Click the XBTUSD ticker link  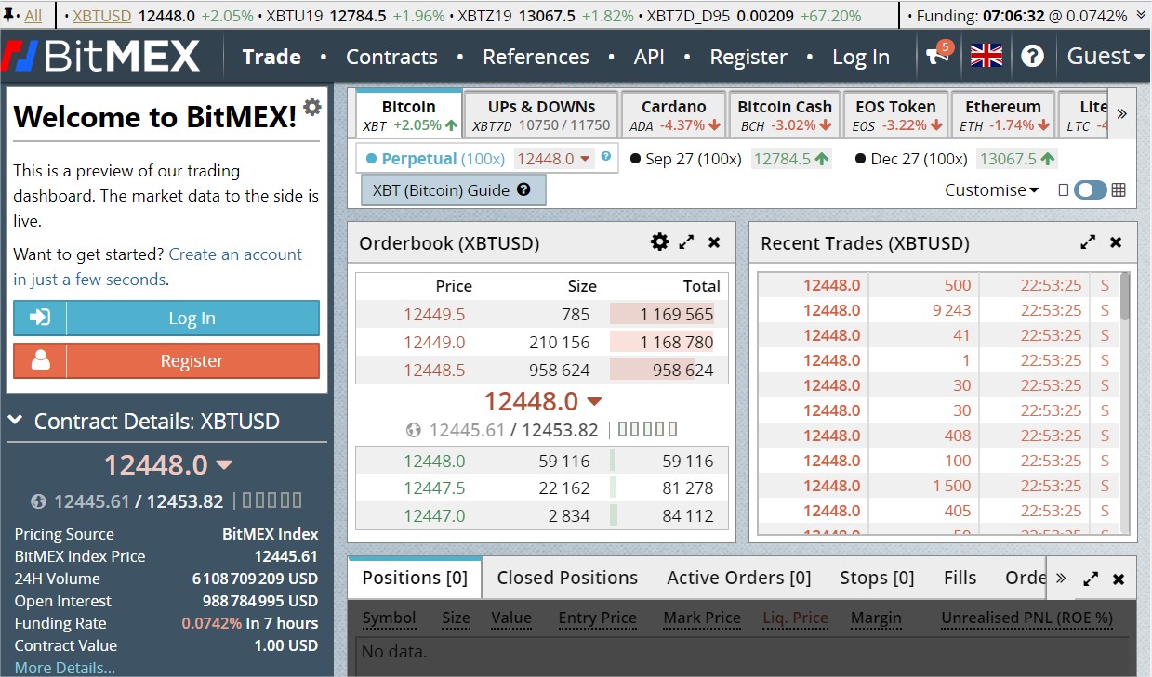click(102, 16)
